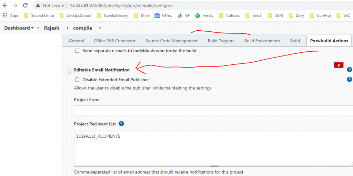Expand the Dashboard breadcrumb dropdown

pyautogui.click(x=32, y=28)
